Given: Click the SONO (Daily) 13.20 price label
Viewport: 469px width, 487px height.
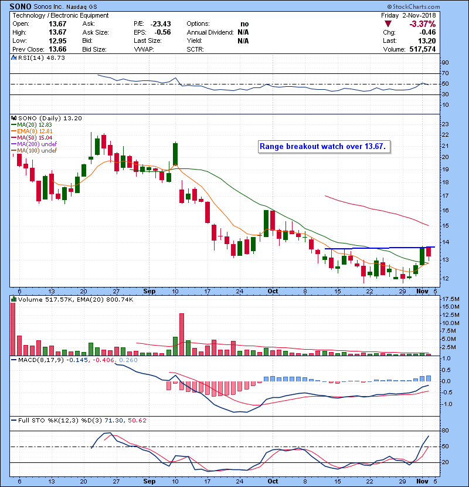Looking at the screenshot, I should coord(50,119).
